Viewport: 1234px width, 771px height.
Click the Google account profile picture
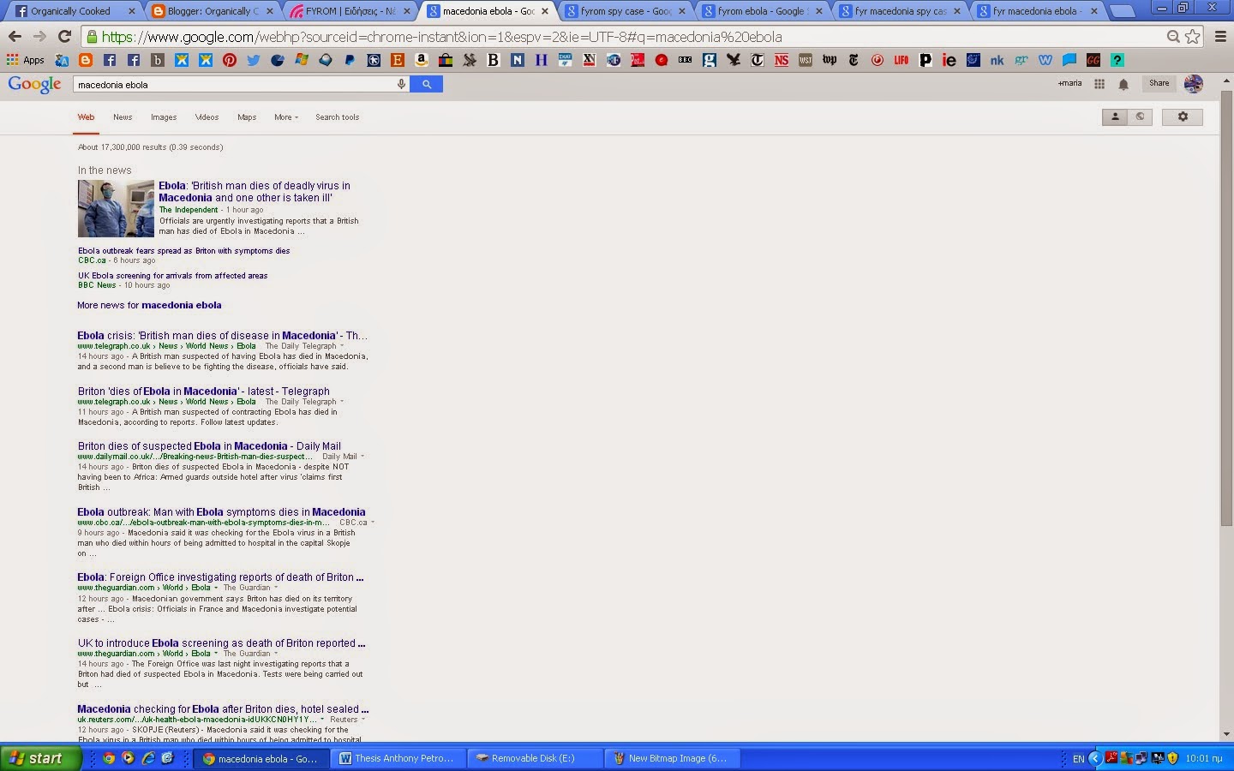point(1193,84)
